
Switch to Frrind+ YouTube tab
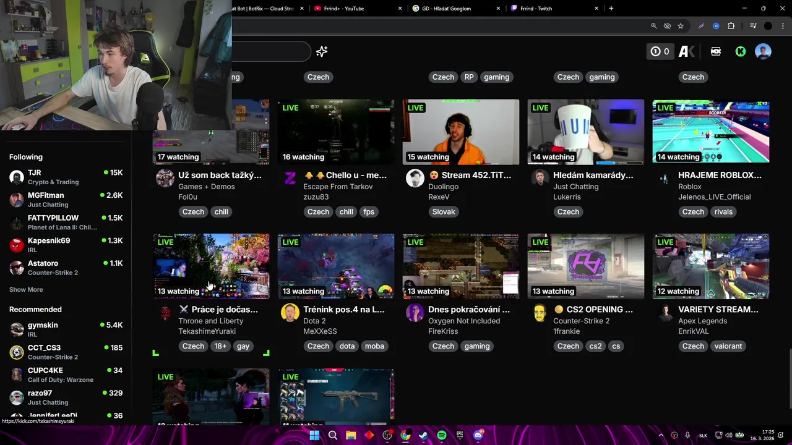pyautogui.click(x=359, y=8)
